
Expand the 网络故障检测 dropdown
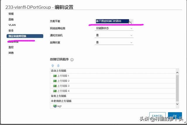tap(114, 28)
